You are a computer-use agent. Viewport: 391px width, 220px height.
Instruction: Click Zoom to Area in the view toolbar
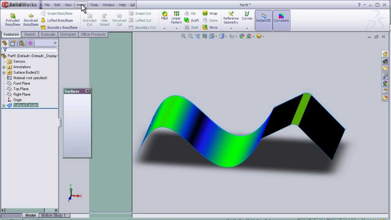[190, 36]
